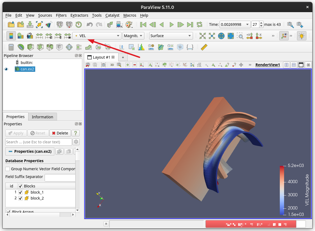Add a new layout tab
This screenshot has width=315, height=231.
pyautogui.click(x=123, y=57)
